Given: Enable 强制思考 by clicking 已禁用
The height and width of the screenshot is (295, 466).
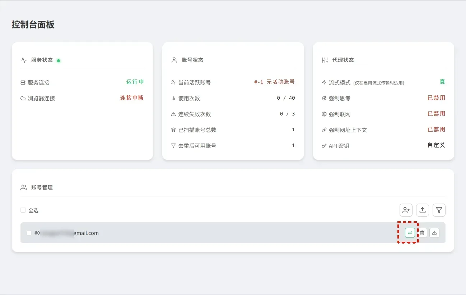Looking at the screenshot, I should pos(436,98).
